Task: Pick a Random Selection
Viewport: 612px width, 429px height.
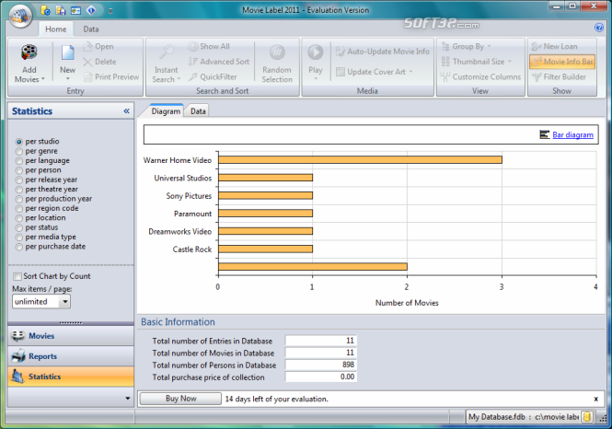Action: (277, 64)
